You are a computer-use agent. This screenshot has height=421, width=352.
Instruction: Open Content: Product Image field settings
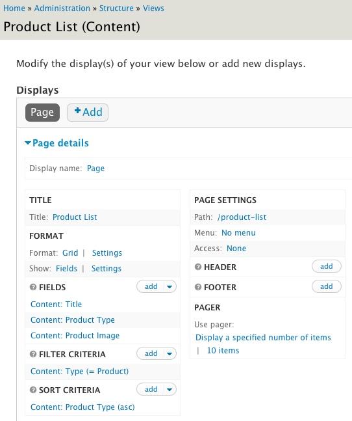coord(75,335)
